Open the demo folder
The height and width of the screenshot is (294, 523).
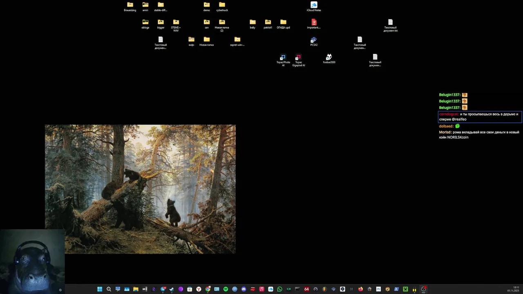[x=207, y=7]
